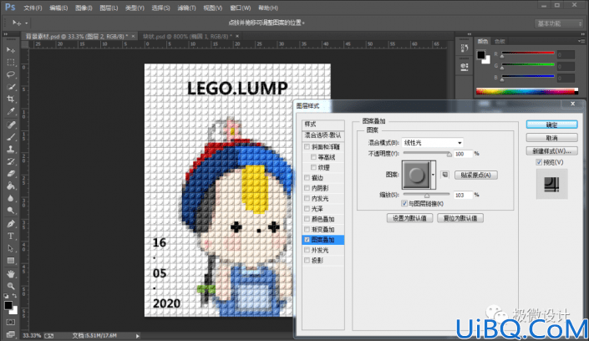
Task: Change screen mode icon at toolbox bottom
Action: pyautogui.click(x=11, y=334)
